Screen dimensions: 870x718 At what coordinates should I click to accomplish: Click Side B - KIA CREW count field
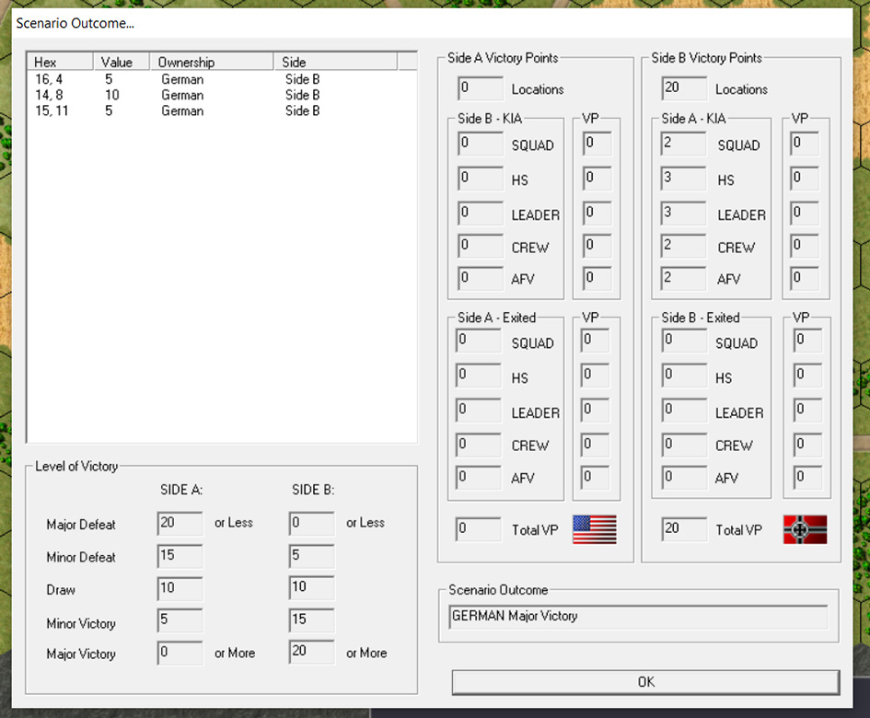coord(481,246)
